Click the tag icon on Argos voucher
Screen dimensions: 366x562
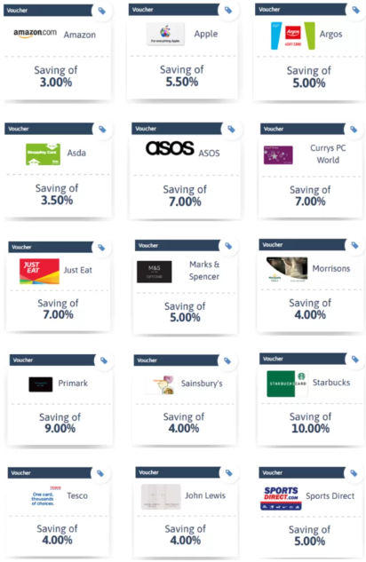pos(355,10)
